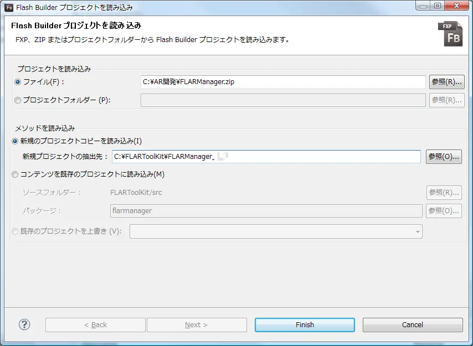Focus the file path field with FLARManager.zip

pyautogui.click(x=283, y=82)
